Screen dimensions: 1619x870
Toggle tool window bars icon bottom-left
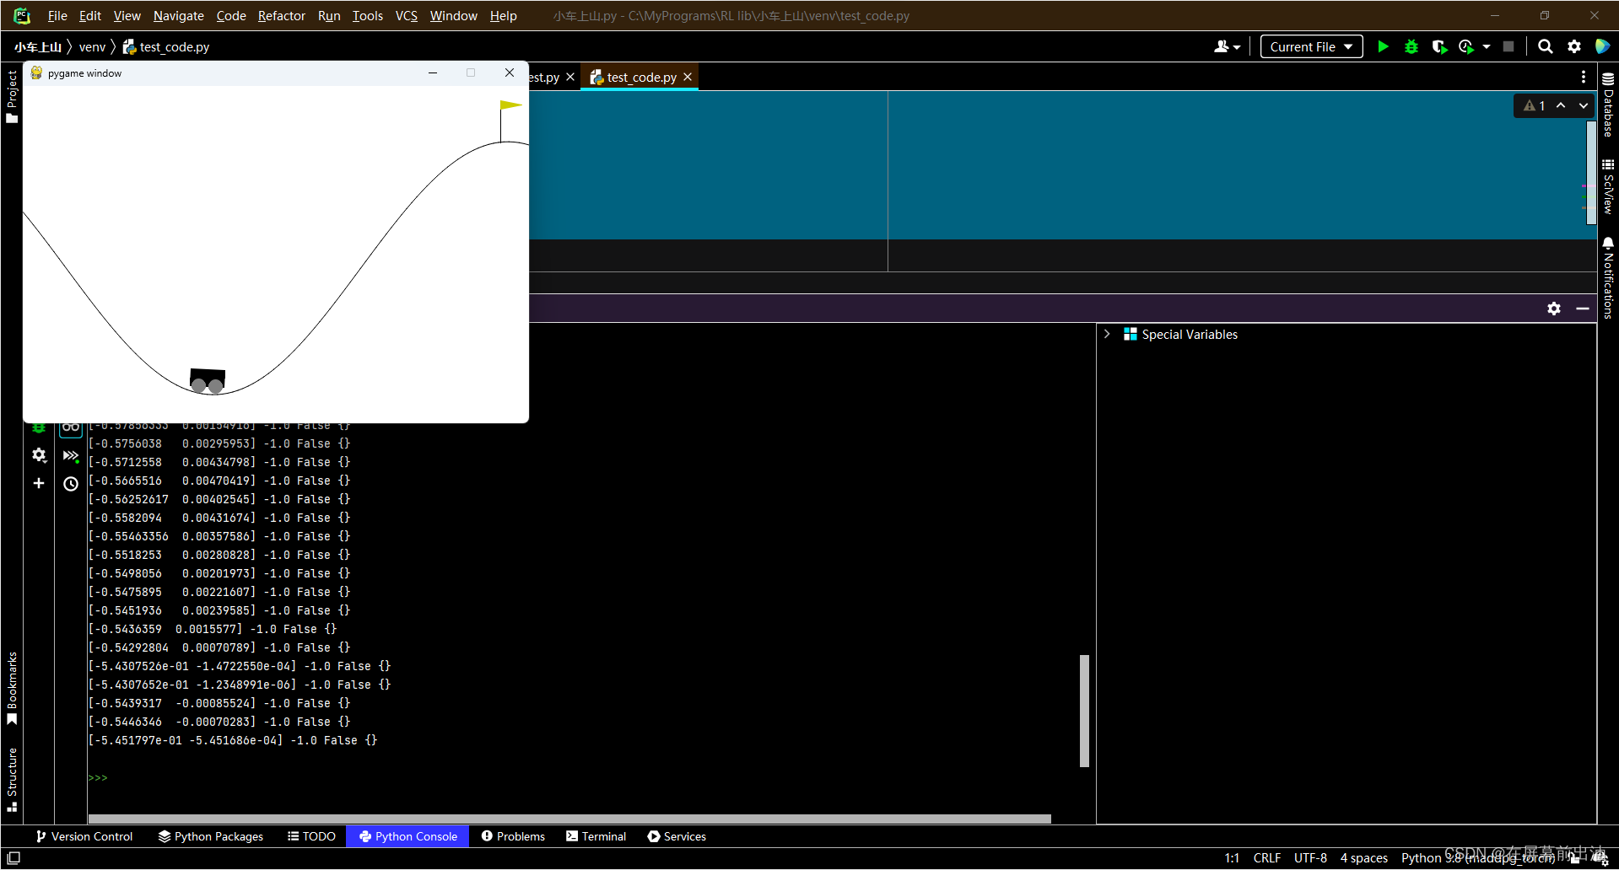pyautogui.click(x=13, y=857)
